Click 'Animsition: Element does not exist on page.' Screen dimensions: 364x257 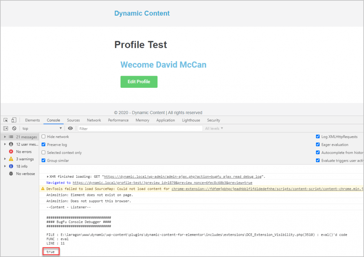(90, 195)
